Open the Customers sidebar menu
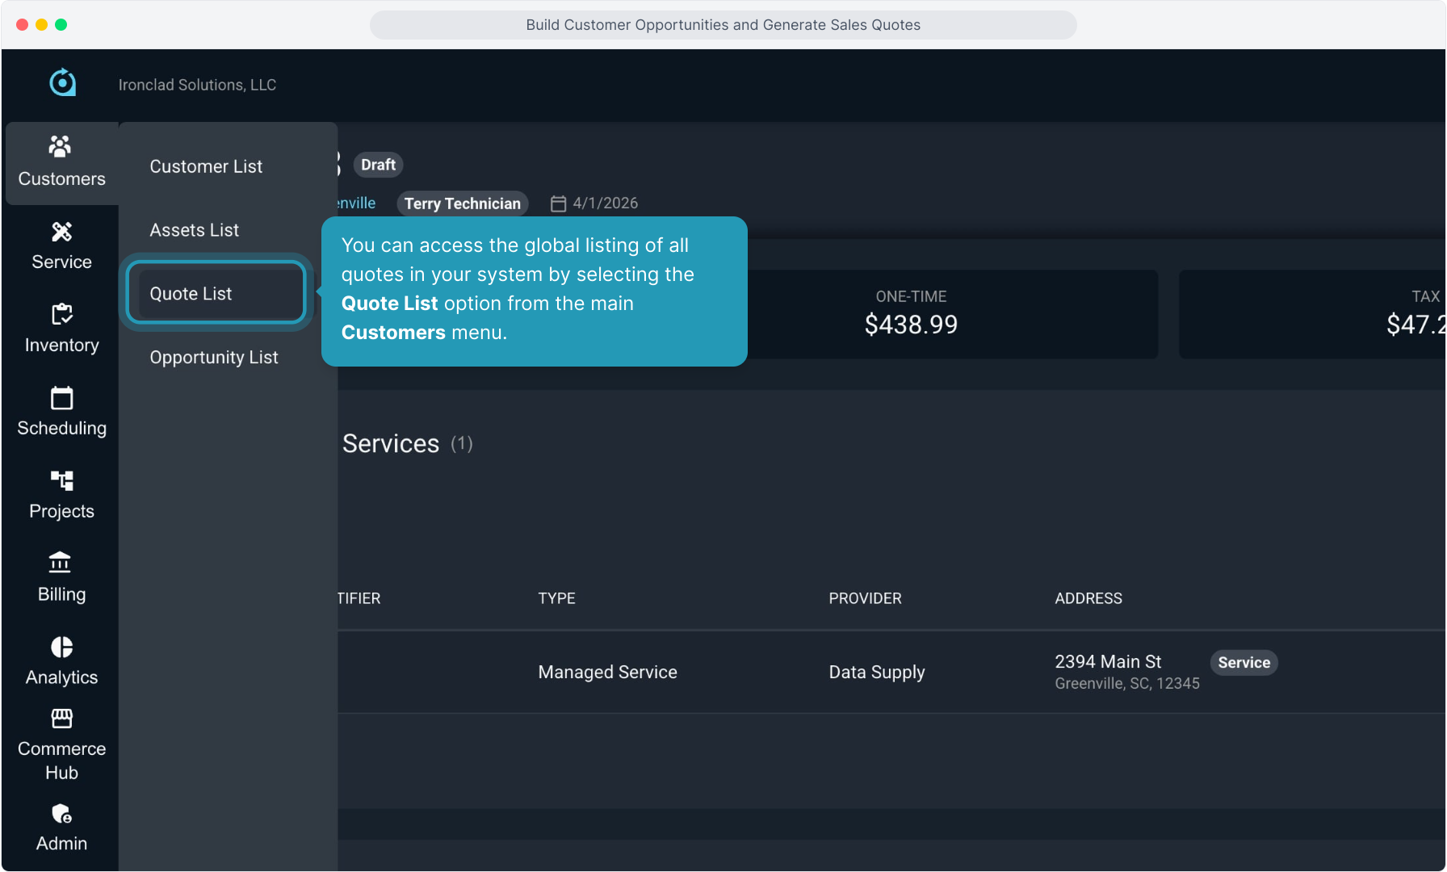1447x872 pixels. 61,163
